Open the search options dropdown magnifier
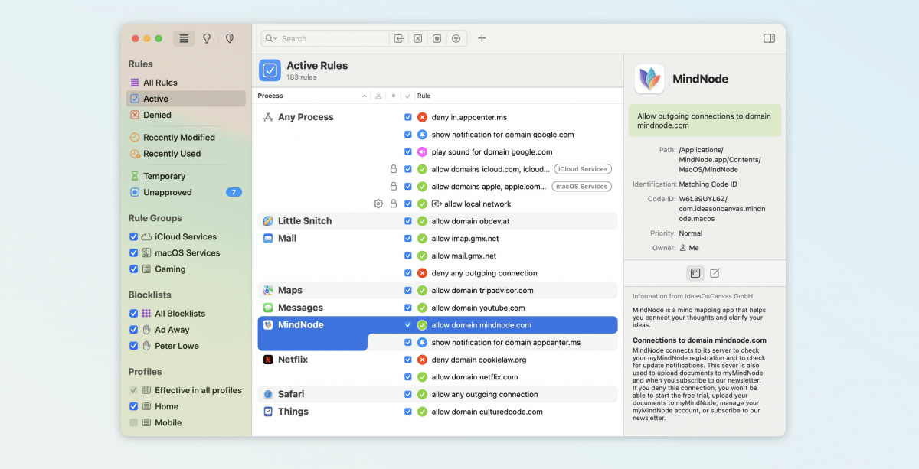This screenshot has height=469, width=919. coord(271,38)
